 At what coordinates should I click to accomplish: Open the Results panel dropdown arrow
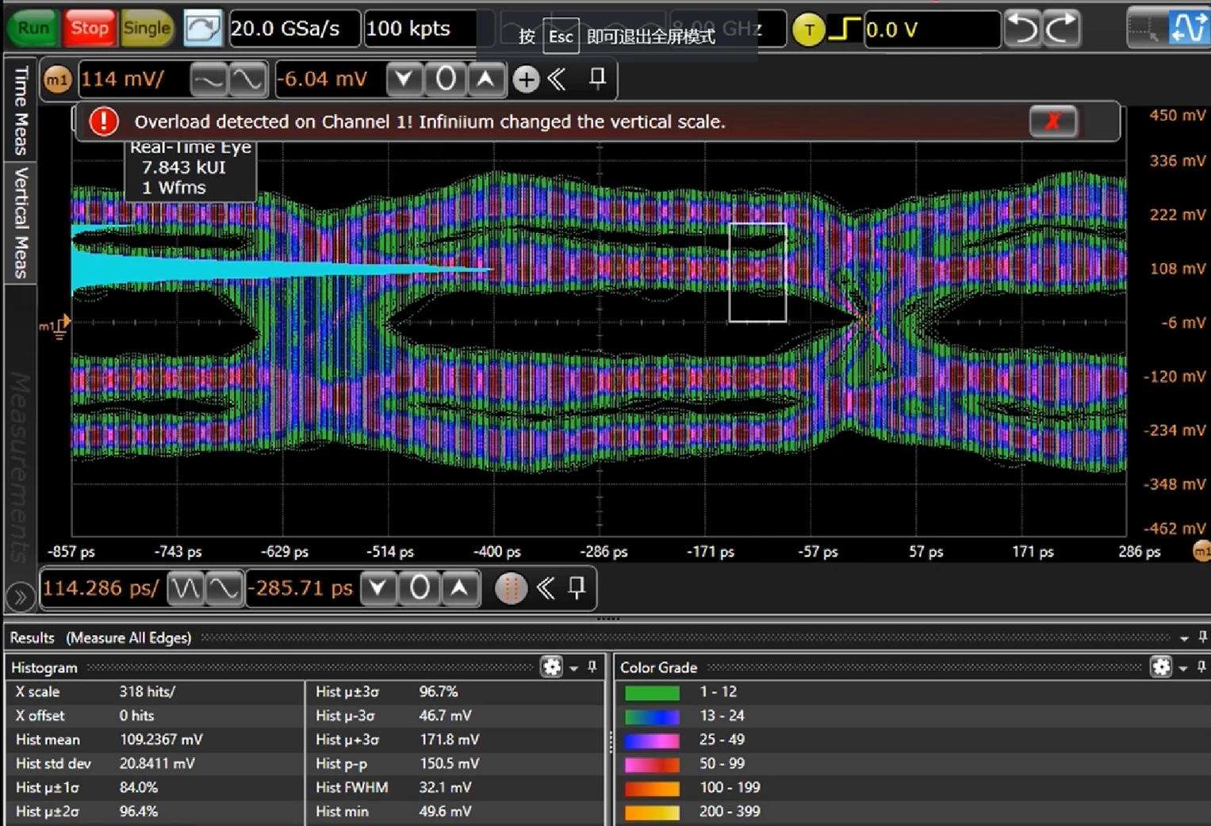(x=1183, y=638)
